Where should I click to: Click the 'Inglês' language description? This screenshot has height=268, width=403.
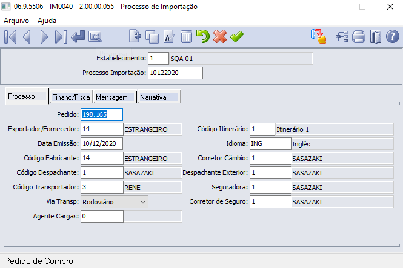301,144
